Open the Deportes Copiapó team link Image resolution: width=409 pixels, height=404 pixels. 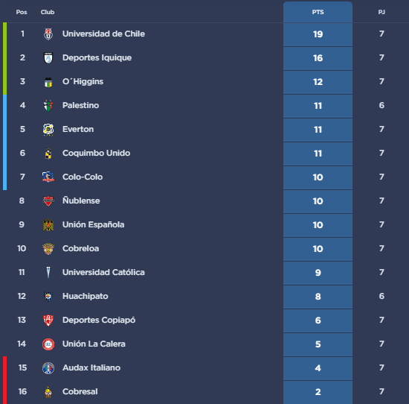pyautogui.click(x=99, y=320)
